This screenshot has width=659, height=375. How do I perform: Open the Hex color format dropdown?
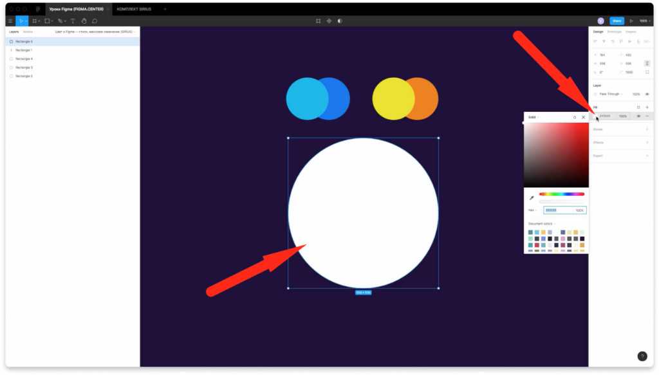coord(532,210)
